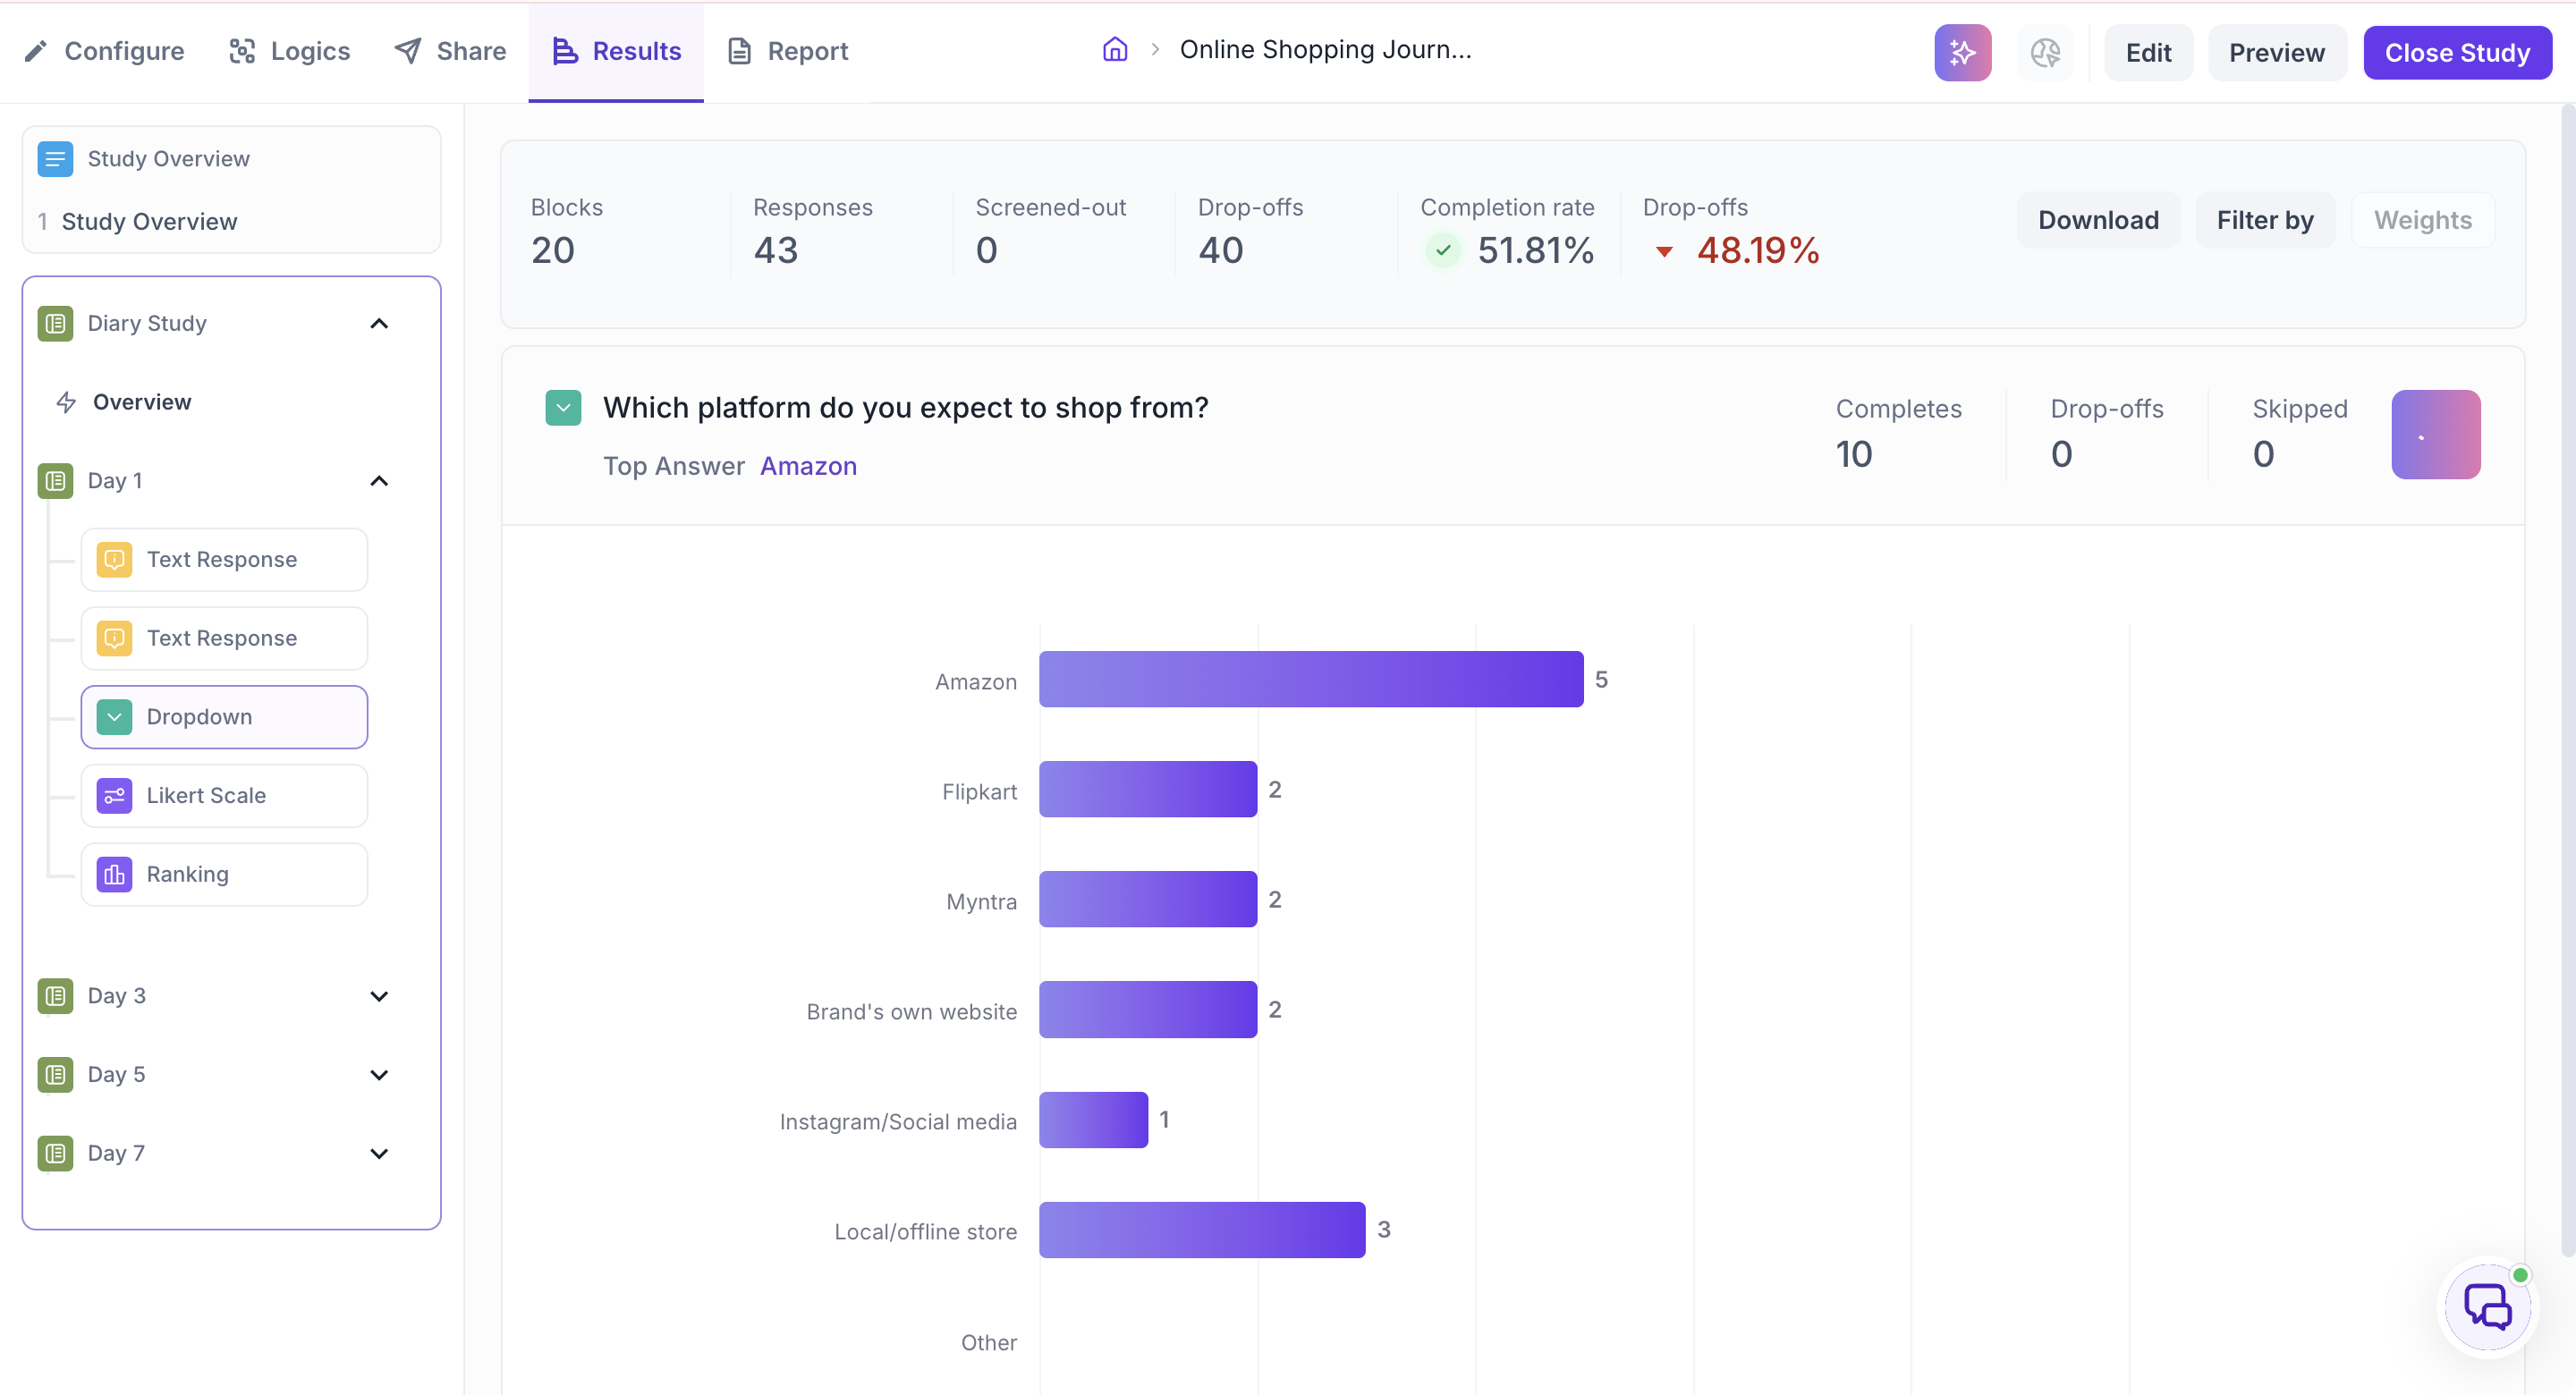
Task: Click the AI sparkle icon button
Action: tap(1962, 52)
